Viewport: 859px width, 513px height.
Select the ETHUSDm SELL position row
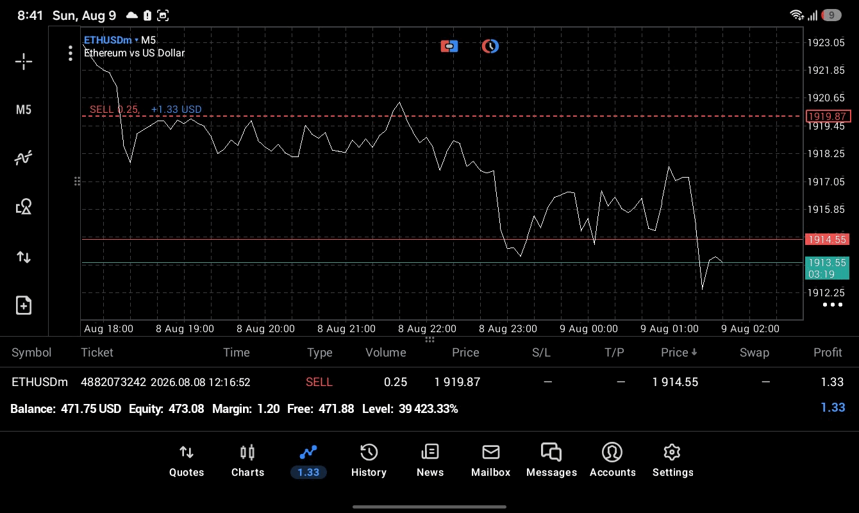click(x=429, y=382)
